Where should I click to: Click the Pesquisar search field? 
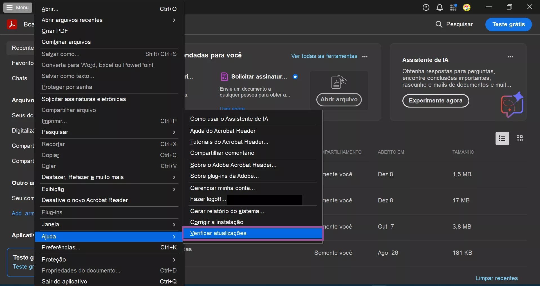(454, 24)
